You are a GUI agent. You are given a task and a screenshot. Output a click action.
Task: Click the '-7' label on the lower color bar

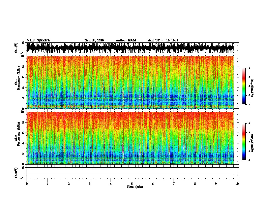[248, 160]
